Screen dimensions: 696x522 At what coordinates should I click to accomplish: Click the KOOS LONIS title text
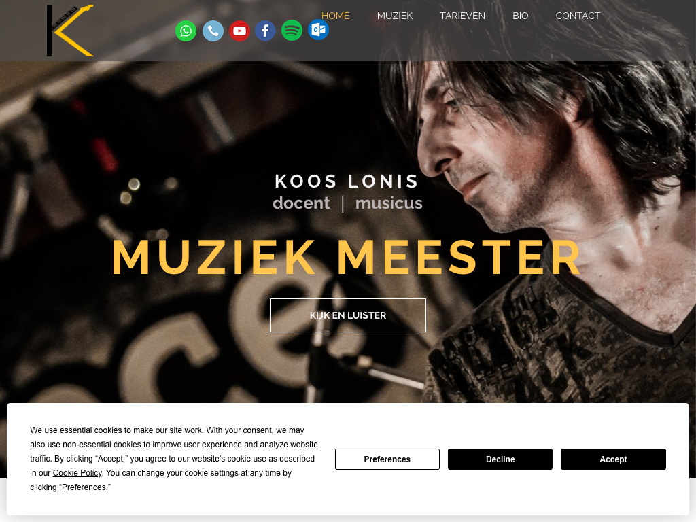click(347, 181)
